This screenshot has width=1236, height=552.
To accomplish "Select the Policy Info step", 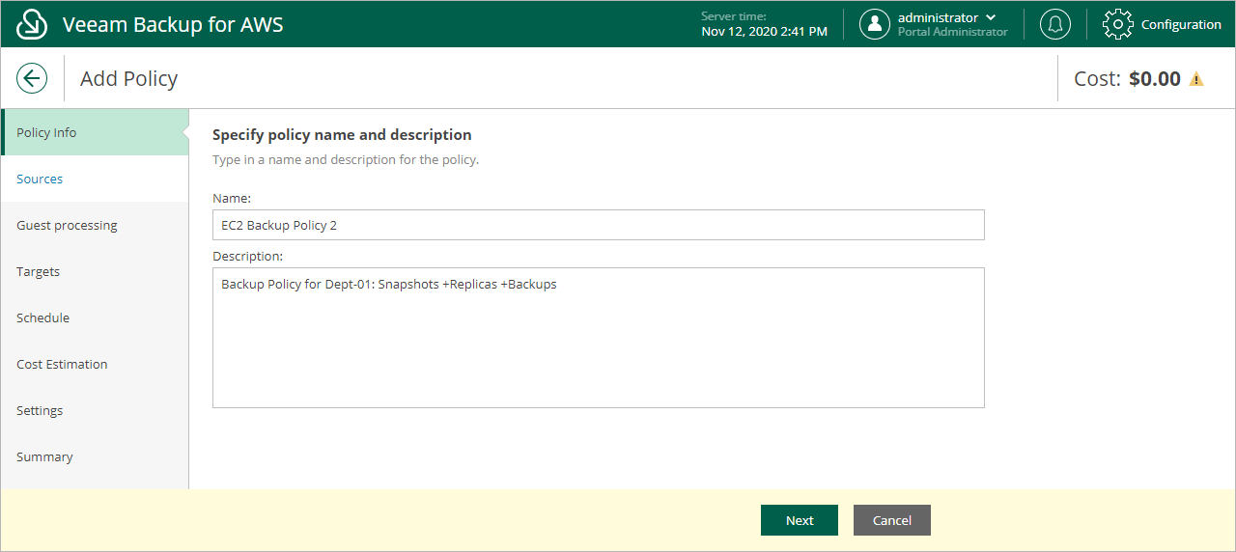I will [x=95, y=132].
